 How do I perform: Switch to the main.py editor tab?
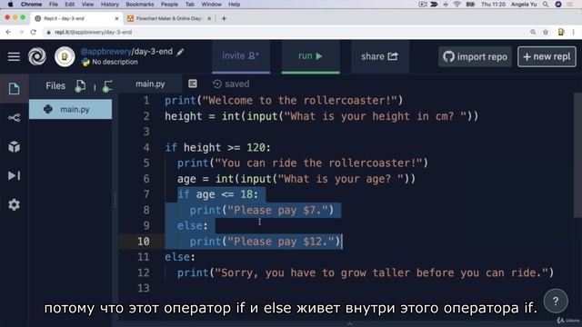click(x=150, y=84)
